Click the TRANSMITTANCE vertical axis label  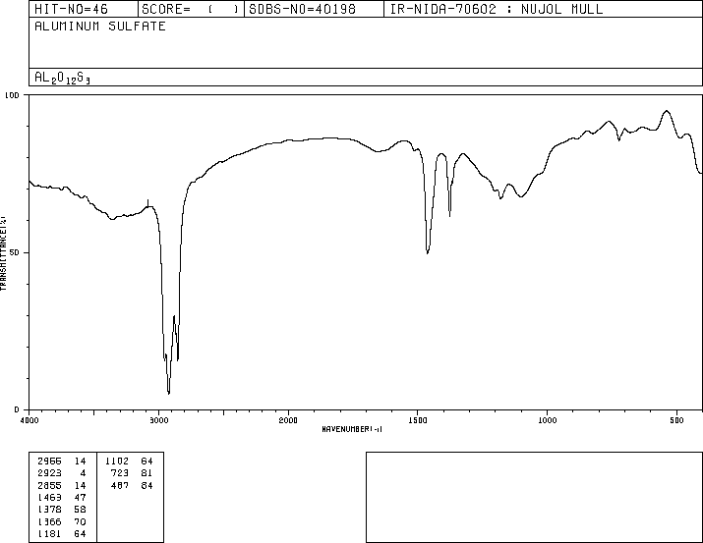(x=4, y=252)
